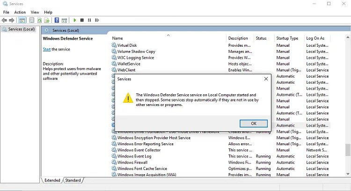Screen dimensions: 351x191
Task: Select the W3C Logging Service name
Action: (x=136, y=57)
